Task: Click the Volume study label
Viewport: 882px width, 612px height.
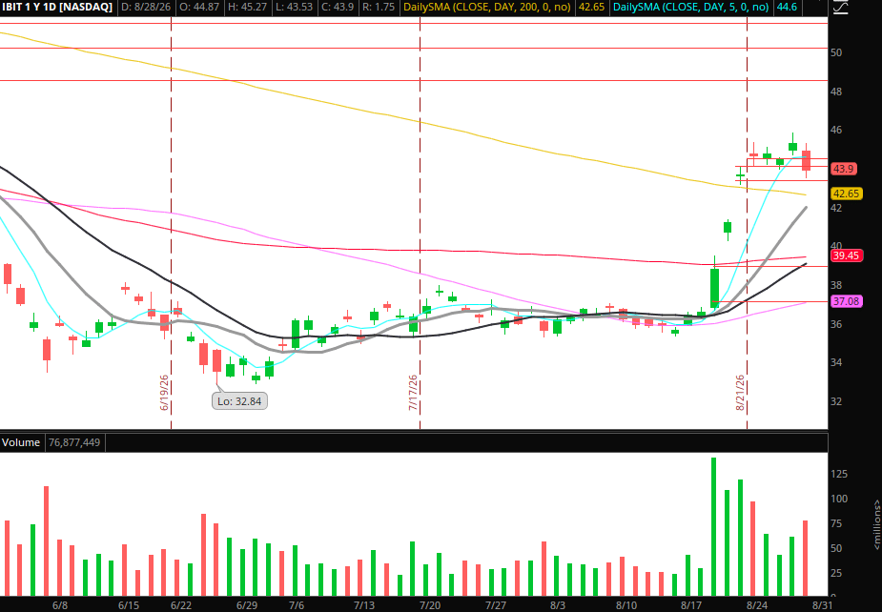Action: (21, 442)
